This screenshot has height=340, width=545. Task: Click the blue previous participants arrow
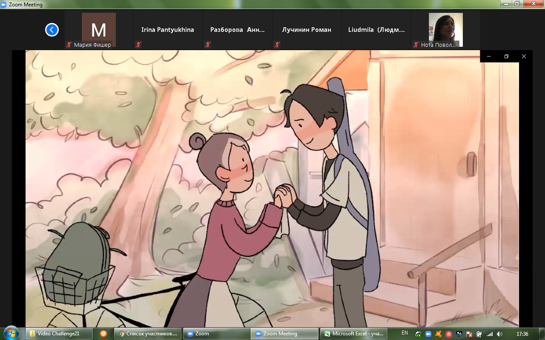pyautogui.click(x=52, y=30)
